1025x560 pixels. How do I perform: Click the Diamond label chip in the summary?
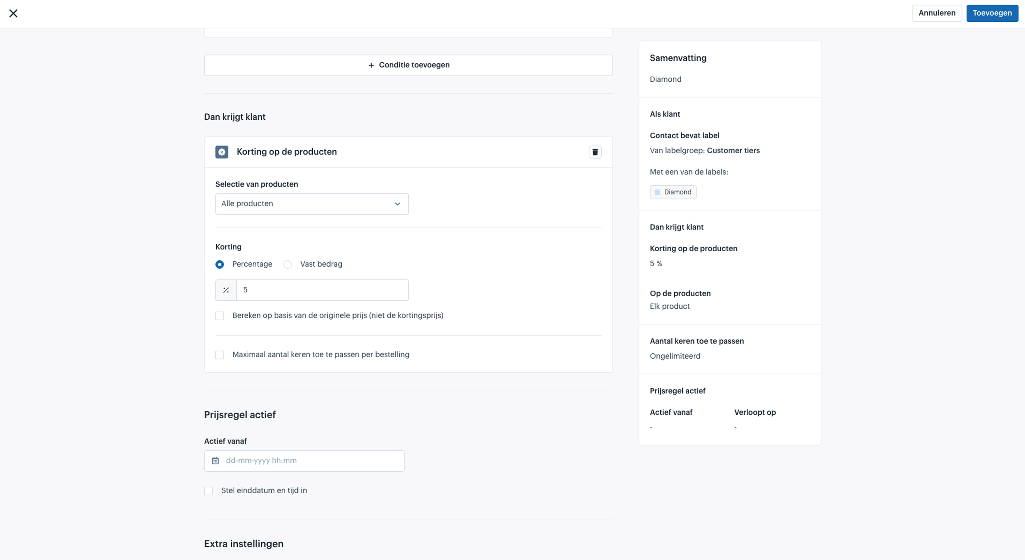point(673,192)
